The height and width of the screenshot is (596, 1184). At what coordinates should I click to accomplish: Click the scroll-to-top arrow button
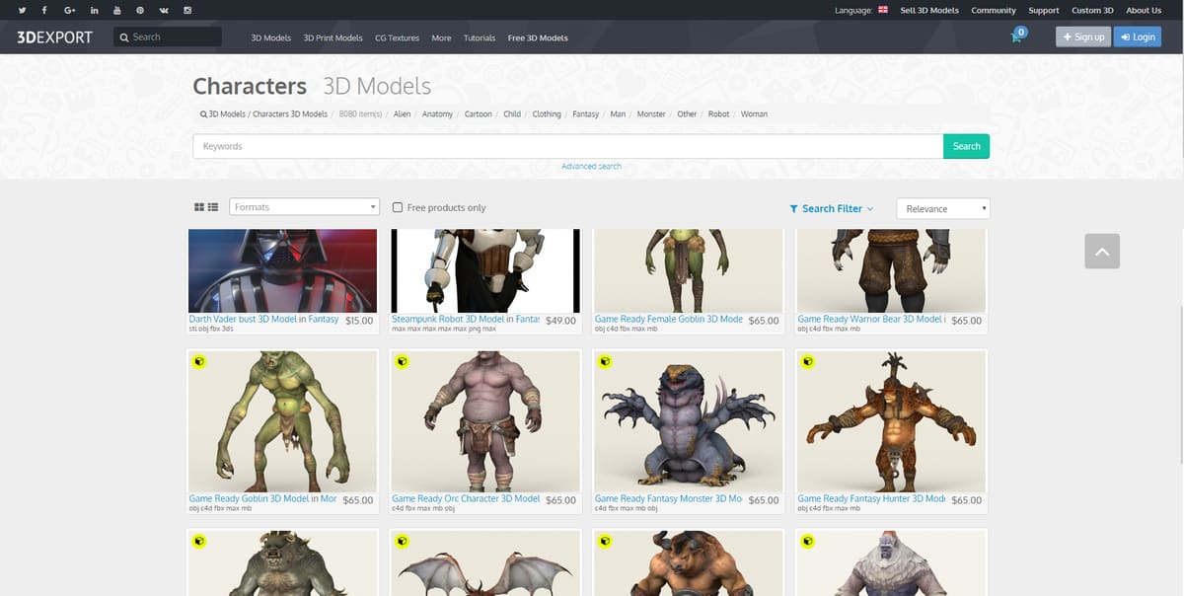click(x=1102, y=252)
